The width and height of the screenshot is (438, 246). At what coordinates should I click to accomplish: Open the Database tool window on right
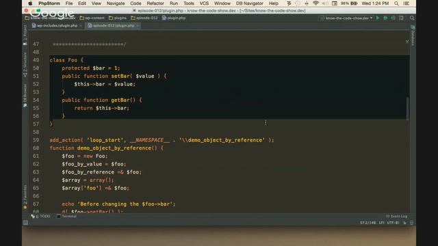pos(413,36)
